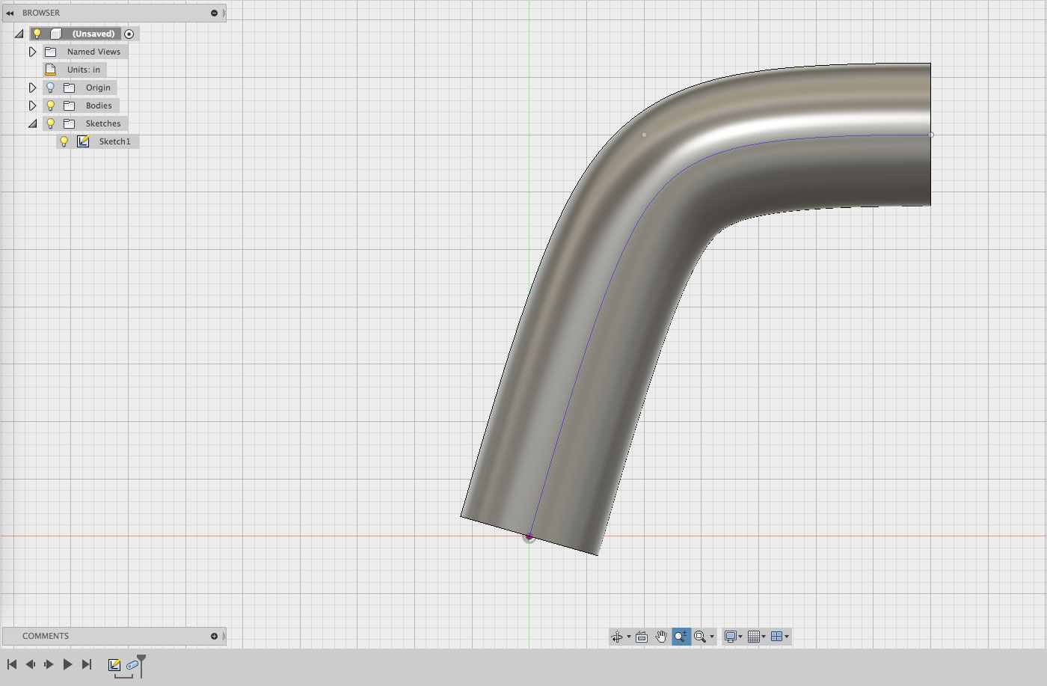
Task: Expand the Comments panel with plus button
Action: point(214,636)
